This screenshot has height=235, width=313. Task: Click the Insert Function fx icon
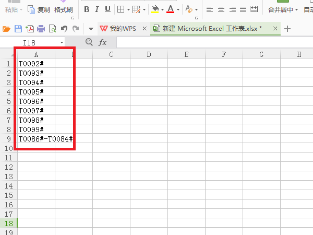click(102, 42)
